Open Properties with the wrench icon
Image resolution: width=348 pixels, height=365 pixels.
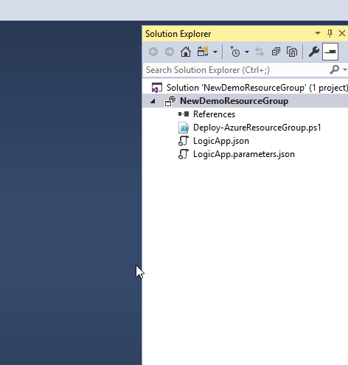pyautogui.click(x=314, y=52)
